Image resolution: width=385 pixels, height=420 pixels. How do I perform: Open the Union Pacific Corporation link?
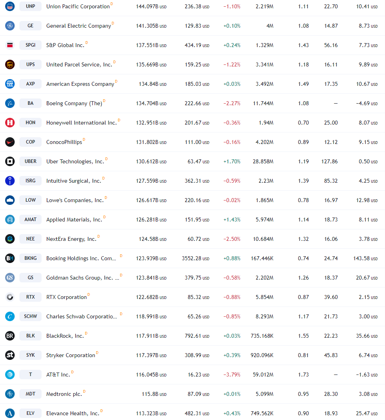click(78, 6)
